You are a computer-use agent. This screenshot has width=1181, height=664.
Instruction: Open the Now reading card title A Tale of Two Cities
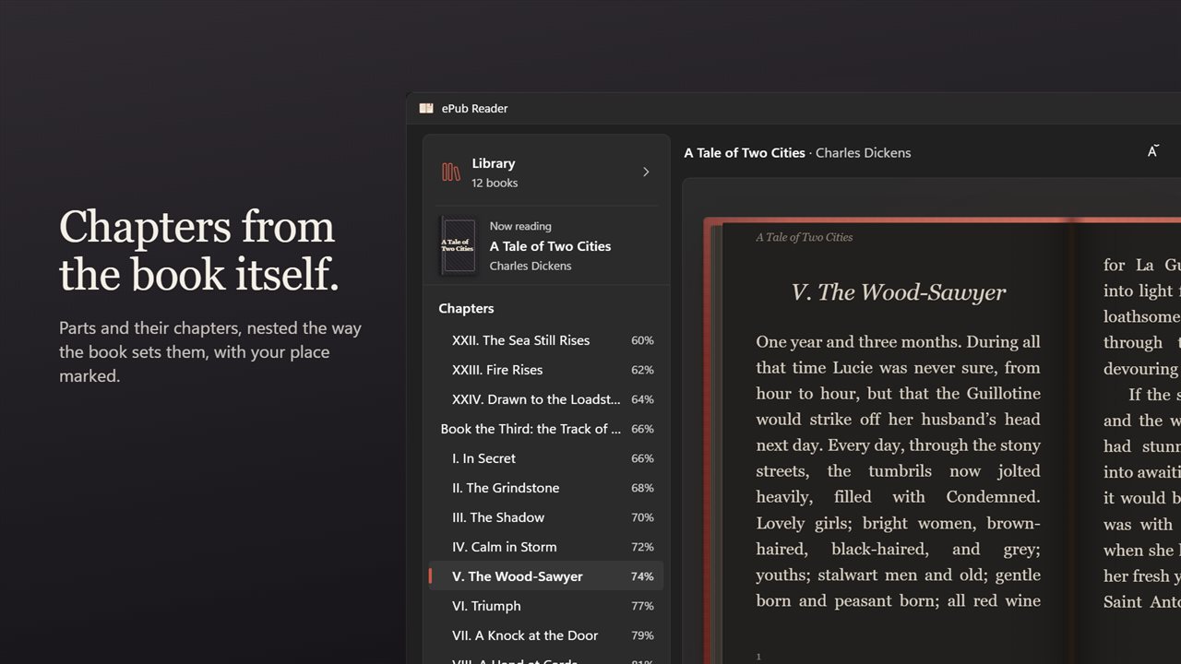[x=550, y=246]
